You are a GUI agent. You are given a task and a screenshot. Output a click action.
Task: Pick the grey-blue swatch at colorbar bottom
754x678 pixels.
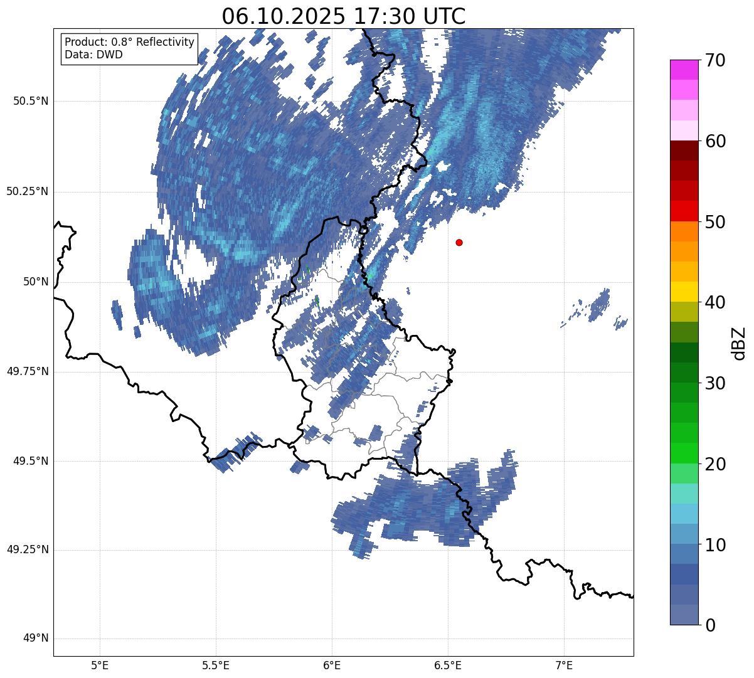pos(684,614)
